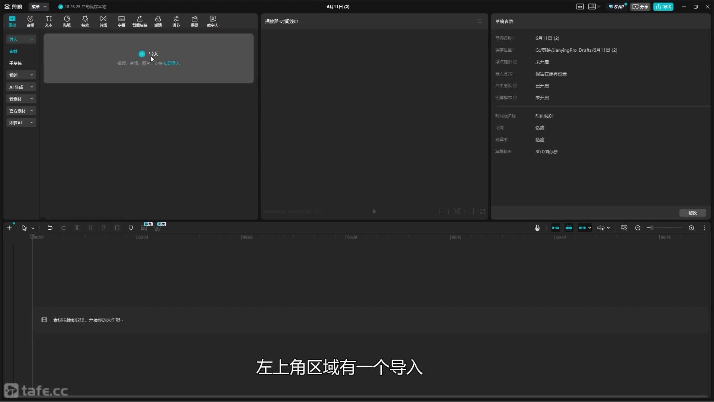714x402 pixels.
Task: Open the 菜单 dropdown menu
Action: pos(39,7)
